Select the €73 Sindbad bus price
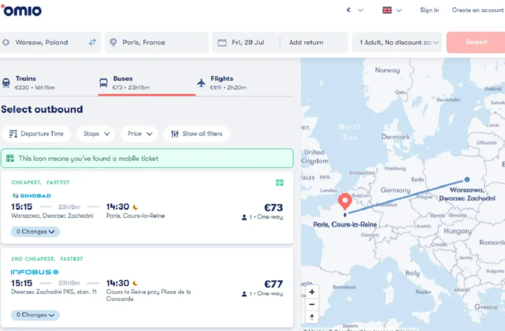The height and width of the screenshot is (331, 505). (273, 207)
